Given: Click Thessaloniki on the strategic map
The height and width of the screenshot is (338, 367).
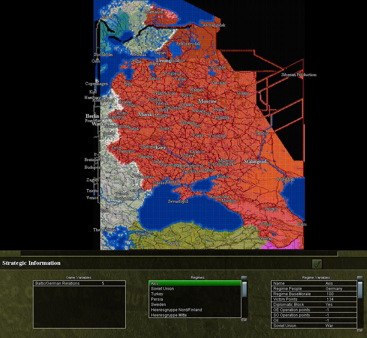Looking at the screenshot, I should 104,230.
